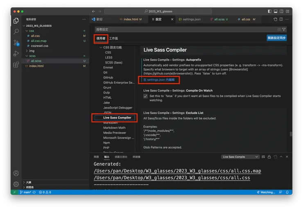Collapse the CSS 語言功能 settings group

(x=101, y=48)
